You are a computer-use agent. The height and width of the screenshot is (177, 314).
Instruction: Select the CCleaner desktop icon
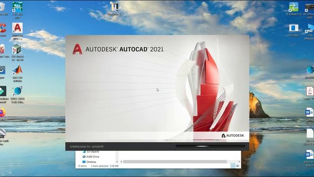pyautogui.click(x=3, y=30)
